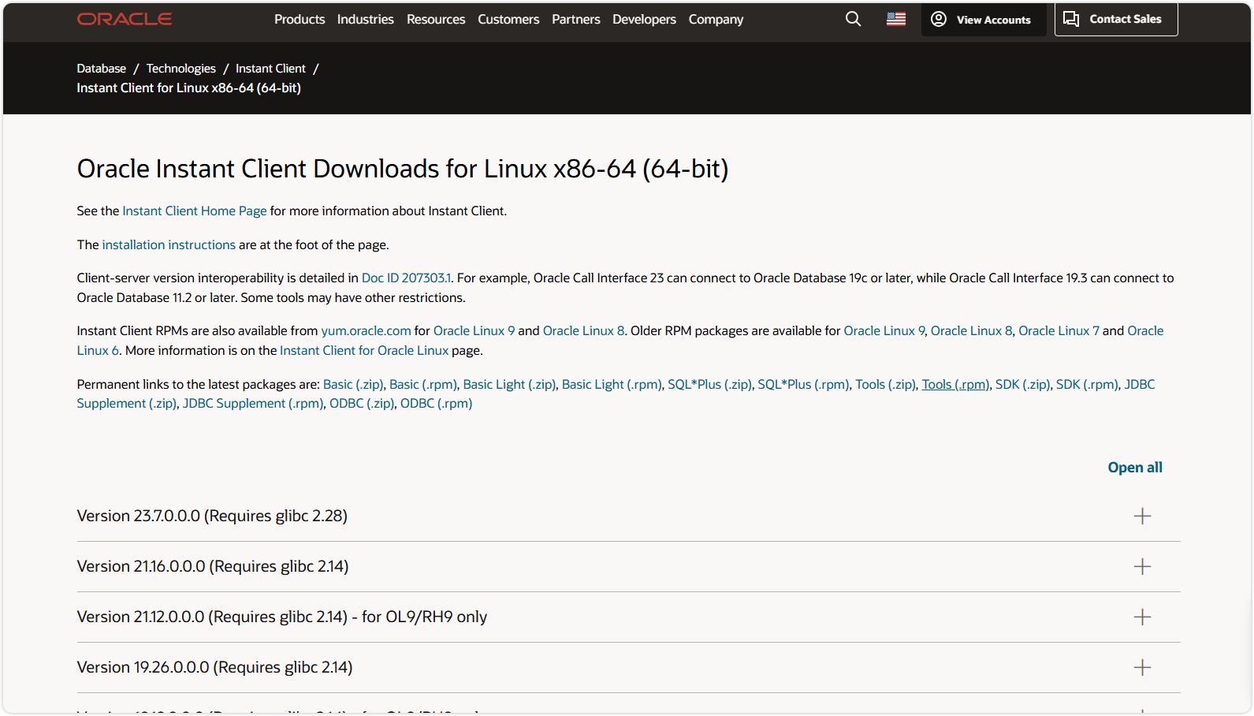
Task: Open Instant Client for Oracle Linux link
Action: pos(364,350)
